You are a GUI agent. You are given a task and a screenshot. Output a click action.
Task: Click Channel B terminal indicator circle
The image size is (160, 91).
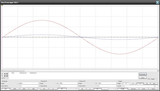(115, 89)
